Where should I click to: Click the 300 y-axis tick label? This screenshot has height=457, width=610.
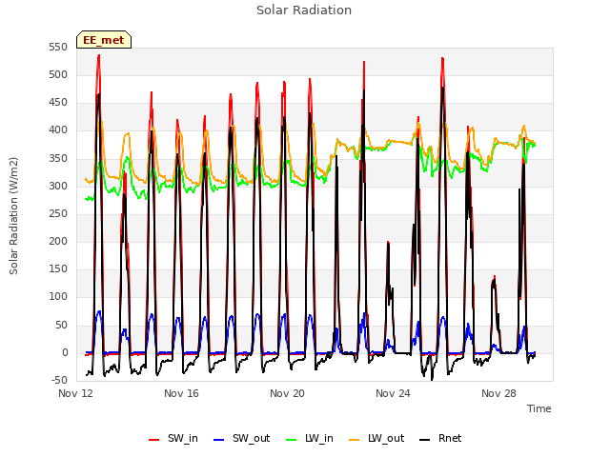[x=58, y=187]
